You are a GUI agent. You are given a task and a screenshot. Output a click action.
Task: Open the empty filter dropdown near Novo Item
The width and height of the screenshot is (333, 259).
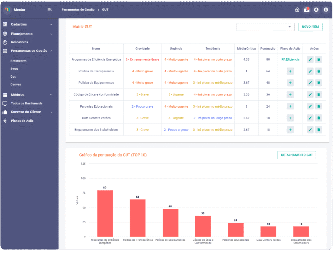tap(265, 27)
